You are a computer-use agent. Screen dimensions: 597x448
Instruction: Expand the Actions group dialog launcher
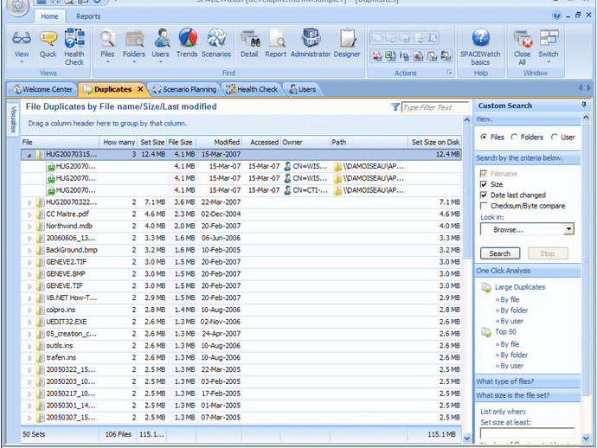(x=449, y=73)
